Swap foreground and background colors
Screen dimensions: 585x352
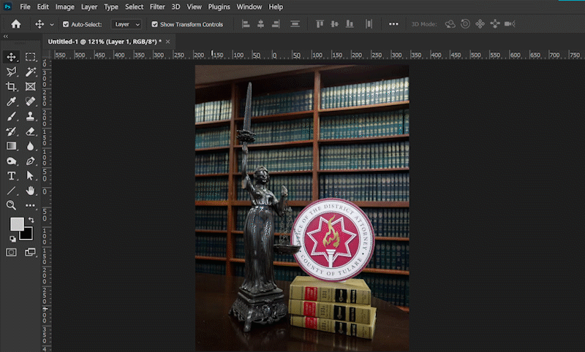31,220
